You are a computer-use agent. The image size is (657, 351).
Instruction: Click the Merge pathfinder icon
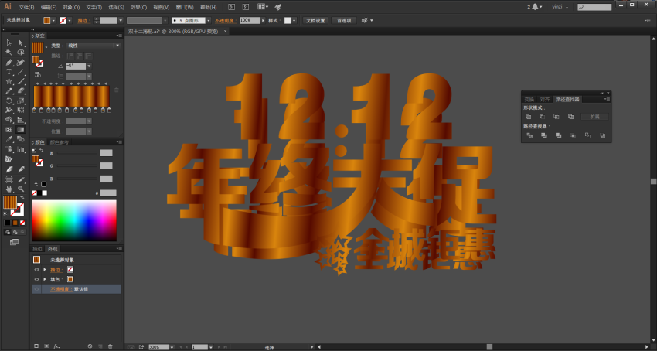(x=559, y=135)
